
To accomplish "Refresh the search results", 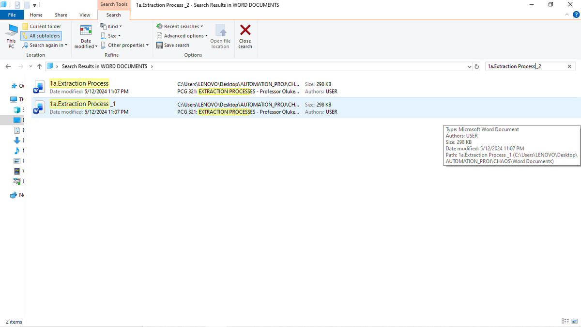I will point(477,66).
